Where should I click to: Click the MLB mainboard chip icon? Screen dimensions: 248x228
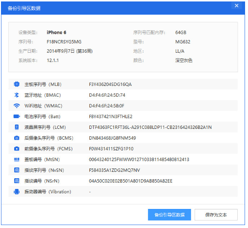(x=17, y=84)
